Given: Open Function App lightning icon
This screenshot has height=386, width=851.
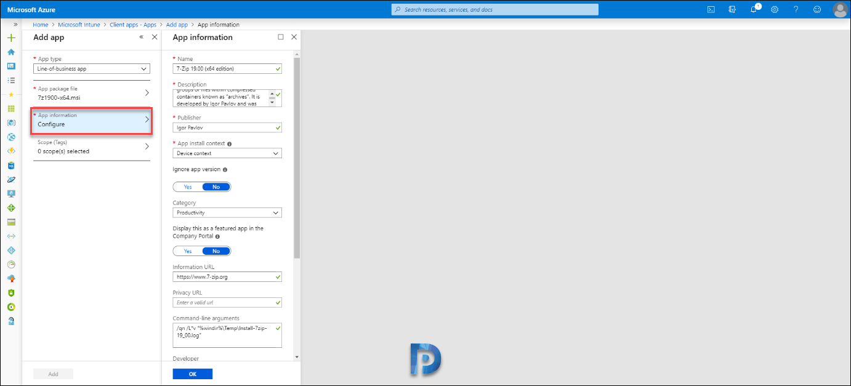Looking at the screenshot, I should click(11, 151).
